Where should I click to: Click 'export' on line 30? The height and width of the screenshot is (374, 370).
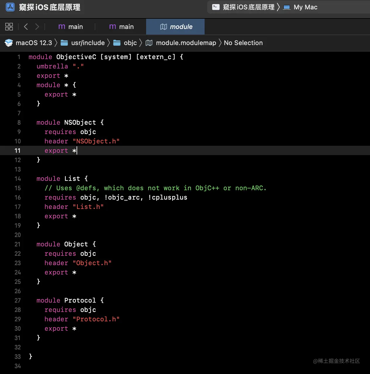point(56,329)
